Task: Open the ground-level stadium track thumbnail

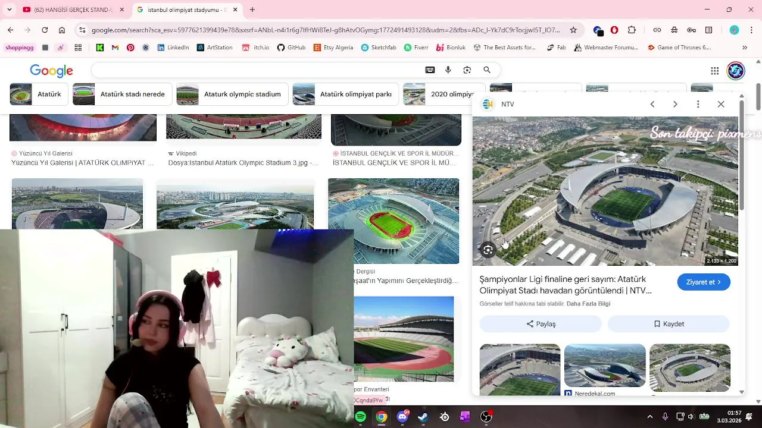Action: (x=404, y=339)
